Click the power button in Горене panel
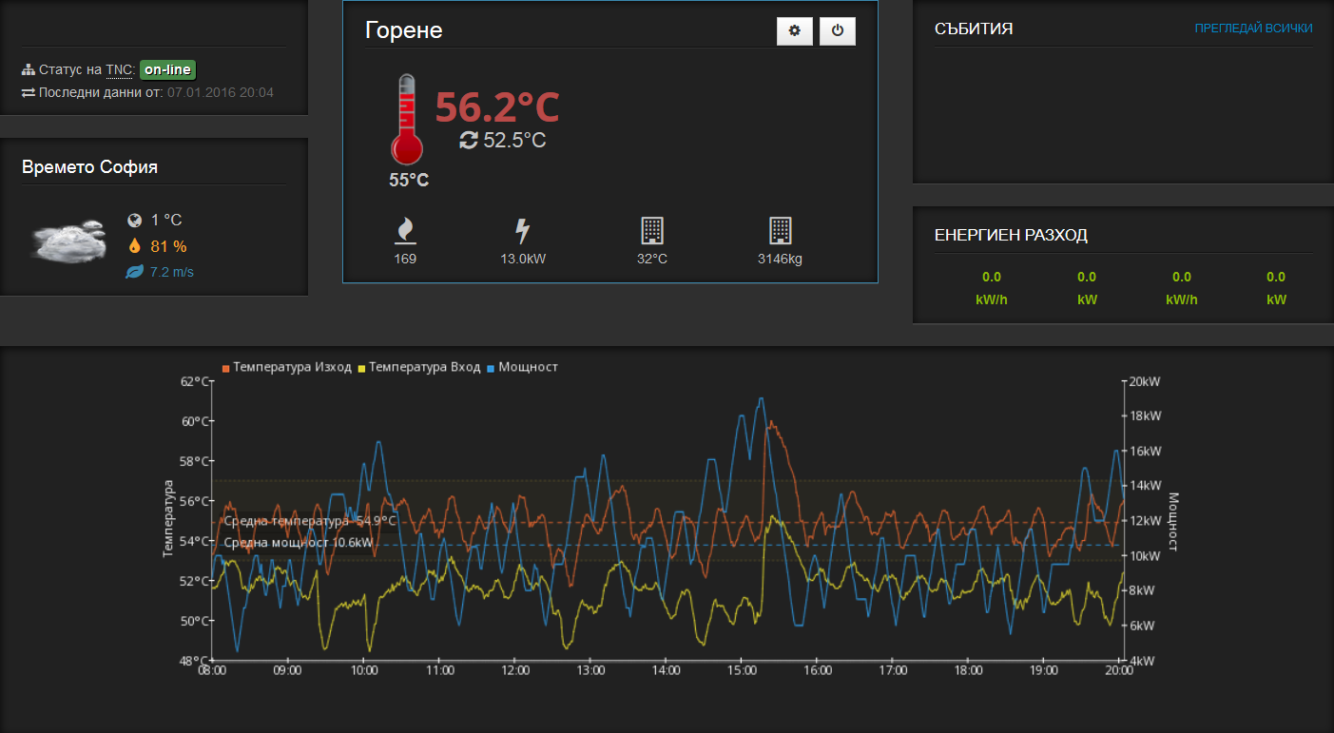The image size is (1334, 733). pyautogui.click(x=838, y=30)
